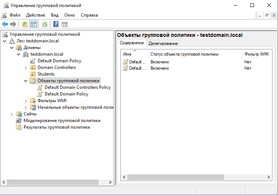Select Моделирование групповой политики in the tree
The image size is (278, 195).
(x=62, y=121)
